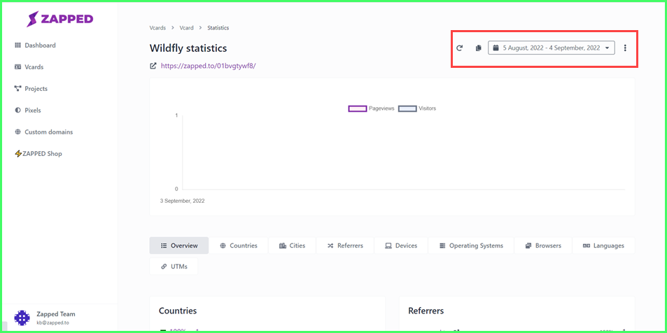This screenshot has height=333, width=667.
Task: Click the Dashboard grid icon
Action: coord(18,45)
